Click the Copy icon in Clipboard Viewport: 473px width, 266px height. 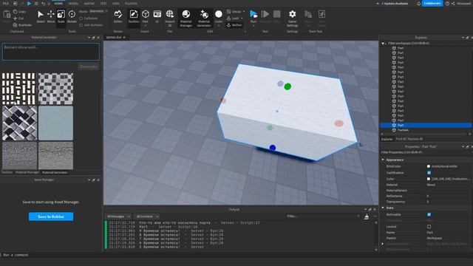pyautogui.click(x=16, y=12)
